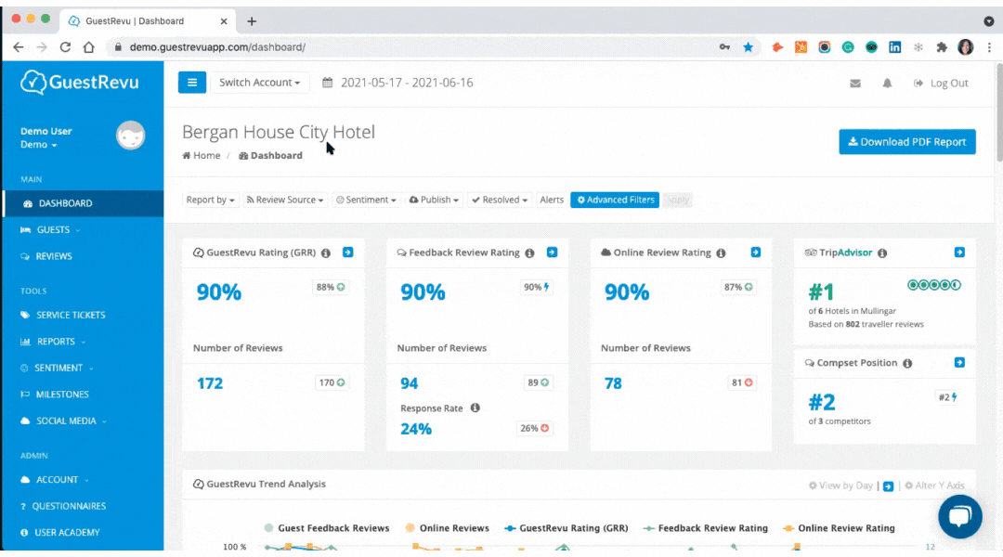Click the Home breadcrumb icon
This screenshot has width=1003, height=557.
186,155
